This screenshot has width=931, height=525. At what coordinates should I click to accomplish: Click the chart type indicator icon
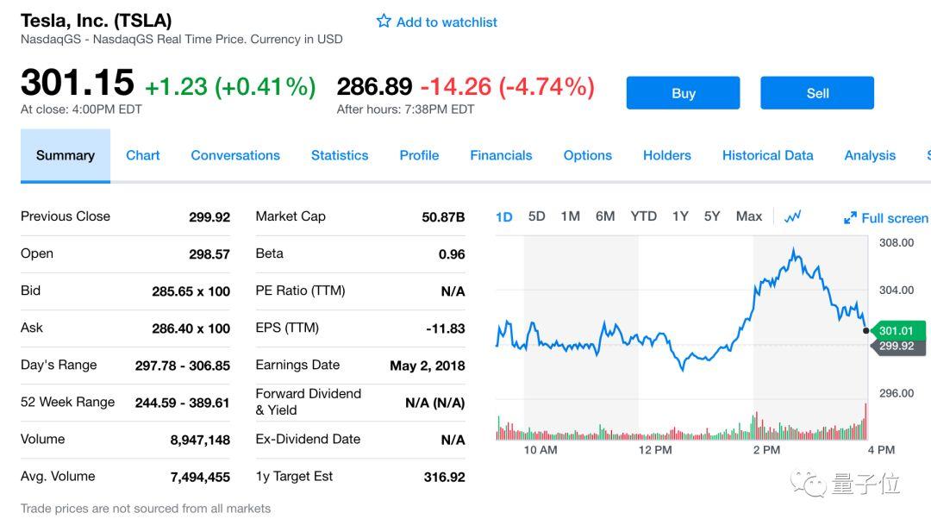pyautogui.click(x=793, y=216)
